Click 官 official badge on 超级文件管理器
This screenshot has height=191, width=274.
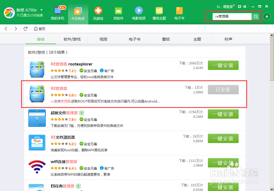tap(82, 113)
